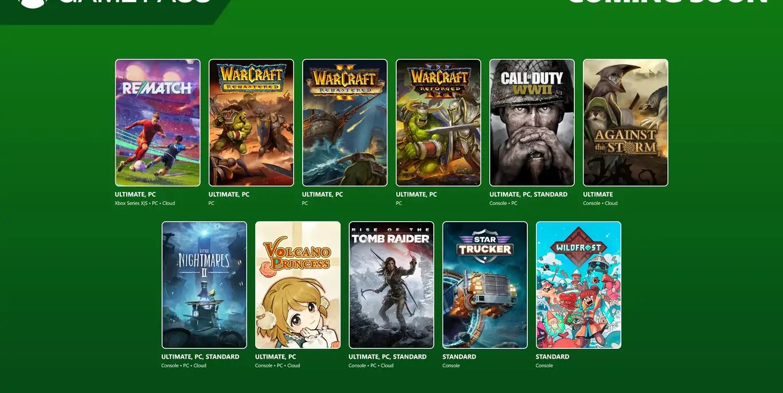Click 'ULTIMATE, PC' under Warcraft I Remastered

(229, 194)
